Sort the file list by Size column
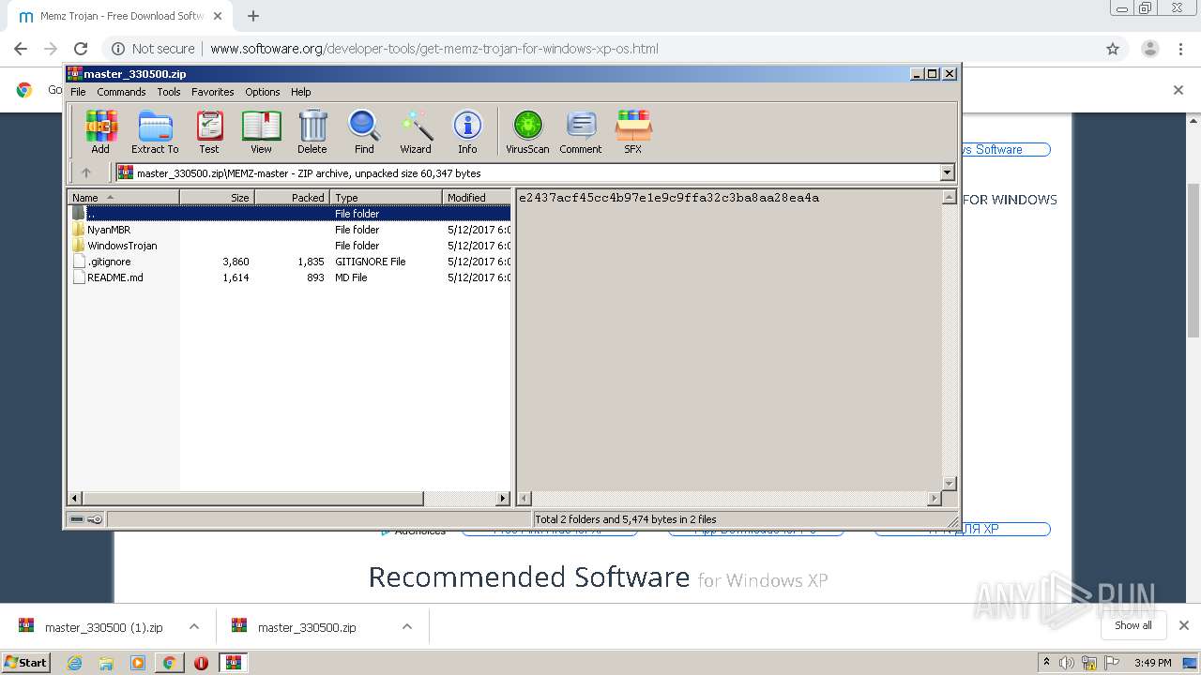Viewport: 1201px width, 675px height. 217,197
